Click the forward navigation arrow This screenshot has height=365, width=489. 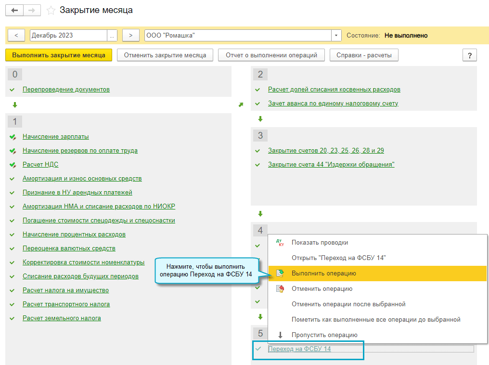[x=32, y=10]
